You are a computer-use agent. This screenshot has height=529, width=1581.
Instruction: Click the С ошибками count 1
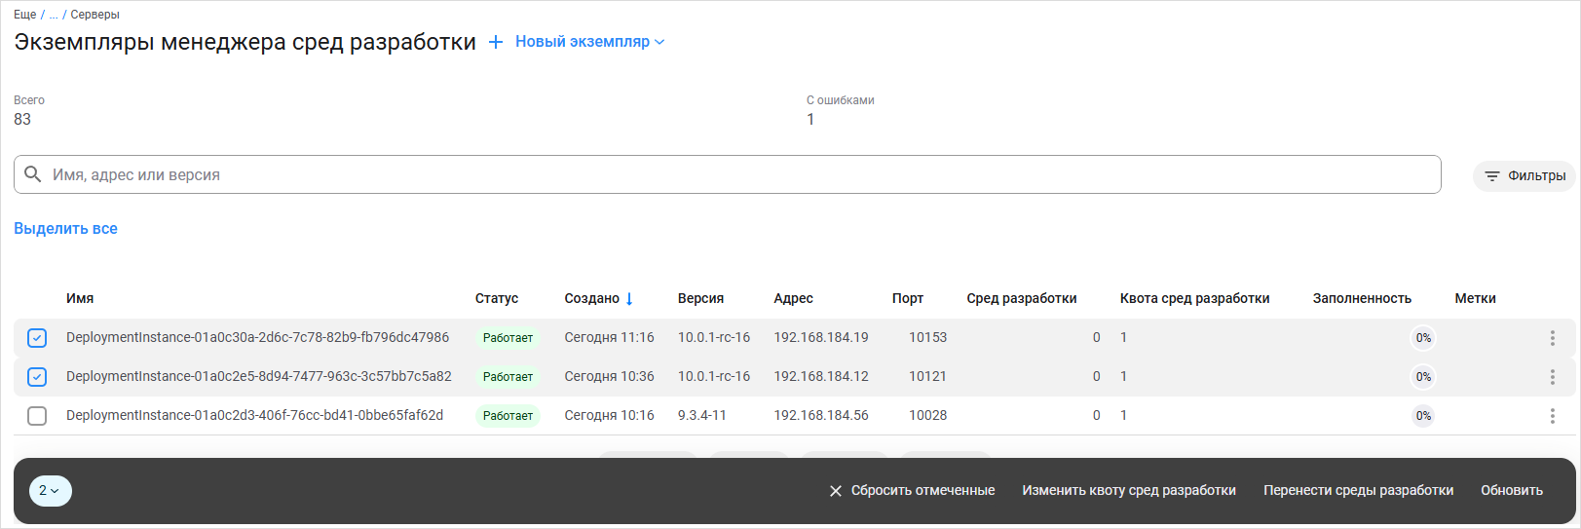click(x=810, y=119)
